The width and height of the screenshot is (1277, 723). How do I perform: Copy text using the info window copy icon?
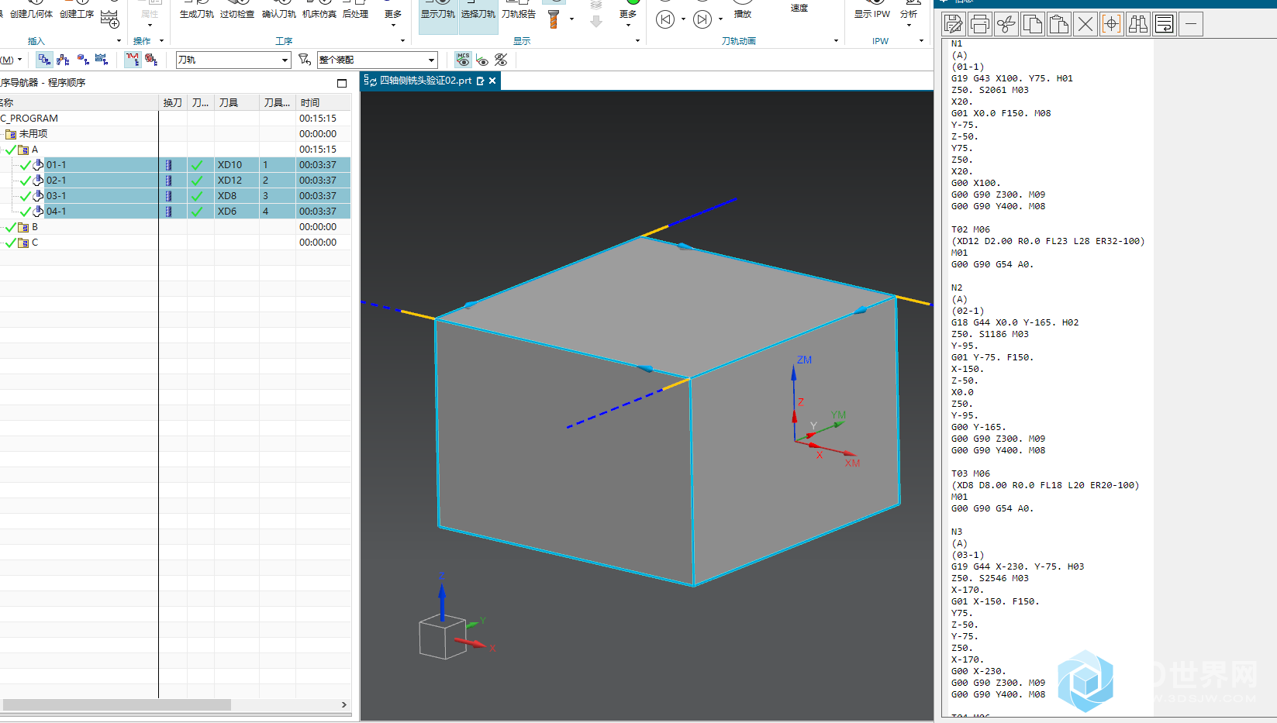[x=1033, y=25]
